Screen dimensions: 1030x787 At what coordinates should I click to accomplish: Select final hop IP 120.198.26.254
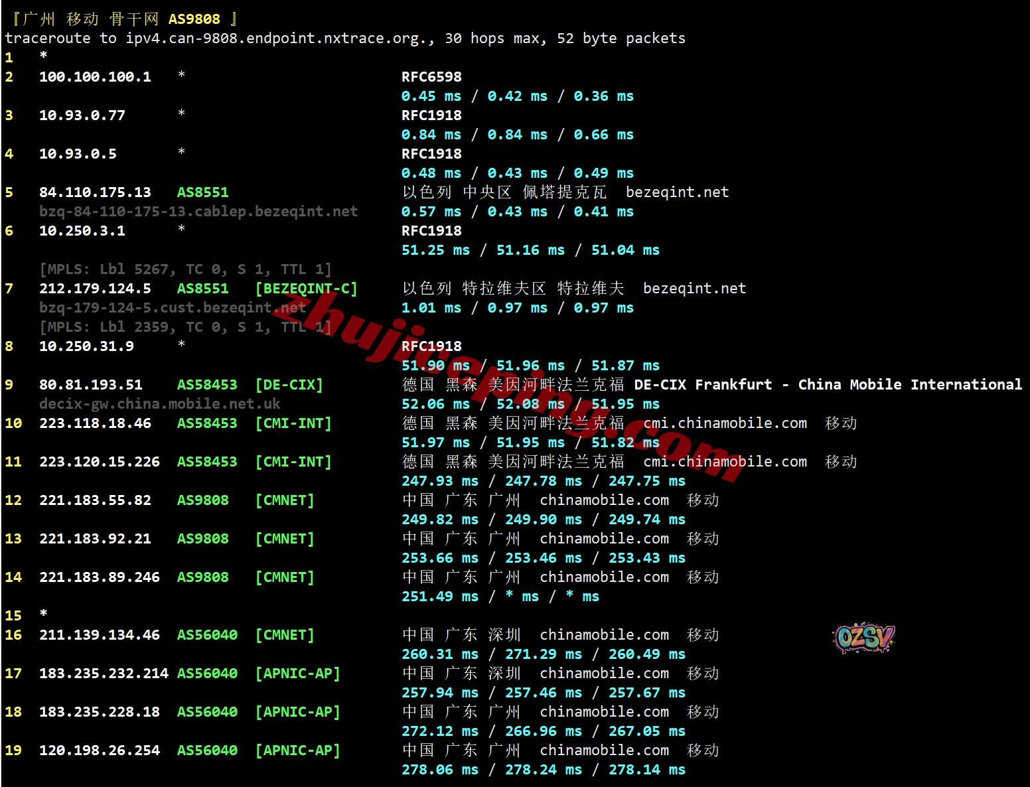point(99,751)
